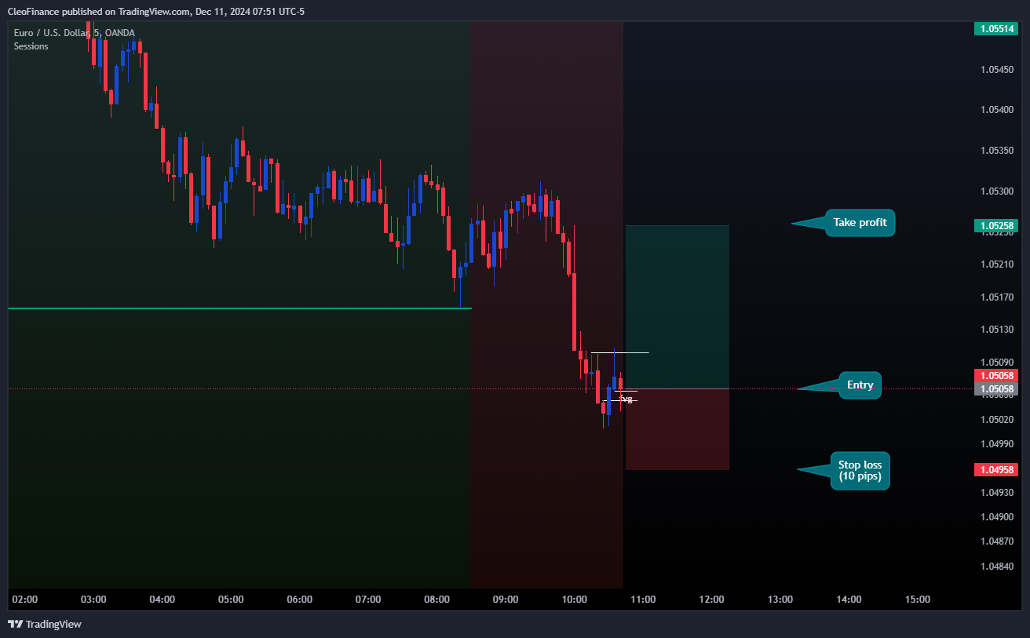
Task: Click the 02:00 time axis label
Action: [25, 600]
